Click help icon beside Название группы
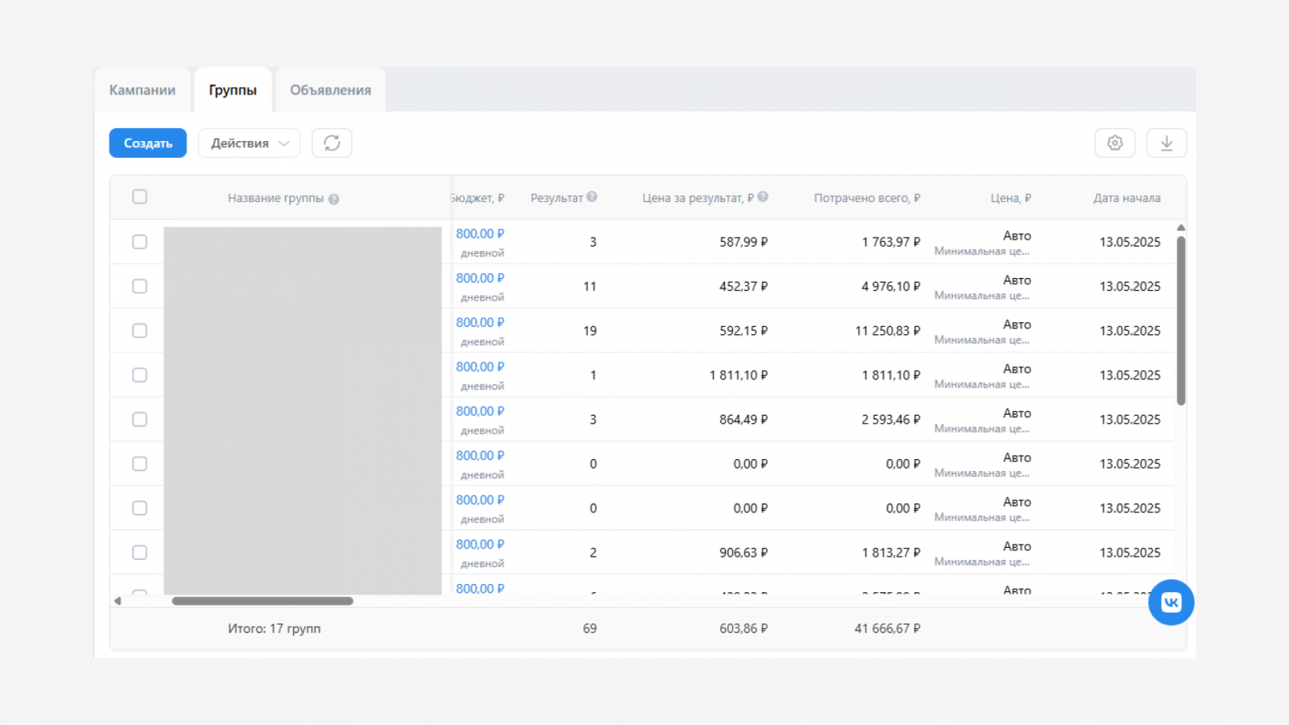The width and height of the screenshot is (1289, 725). (334, 199)
